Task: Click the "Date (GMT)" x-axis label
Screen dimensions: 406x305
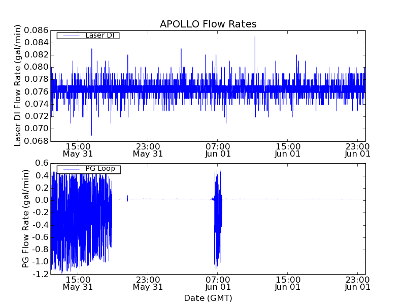Action: pos(208,298)
